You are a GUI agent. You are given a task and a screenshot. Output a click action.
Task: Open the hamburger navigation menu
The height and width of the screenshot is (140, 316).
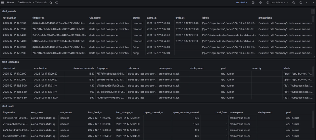[3, 2]
